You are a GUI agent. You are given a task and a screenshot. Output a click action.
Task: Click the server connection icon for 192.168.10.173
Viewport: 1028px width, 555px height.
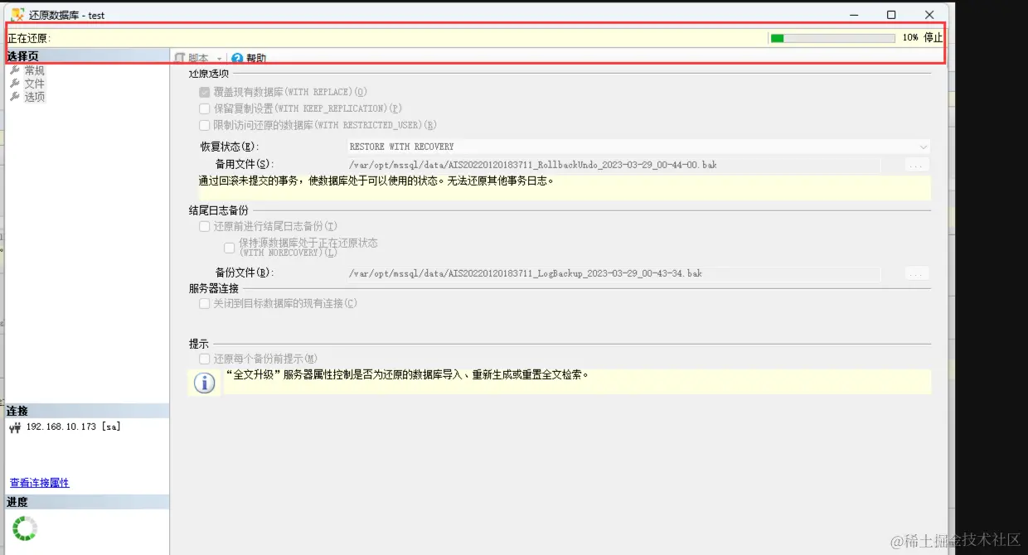tap(15, 427)
